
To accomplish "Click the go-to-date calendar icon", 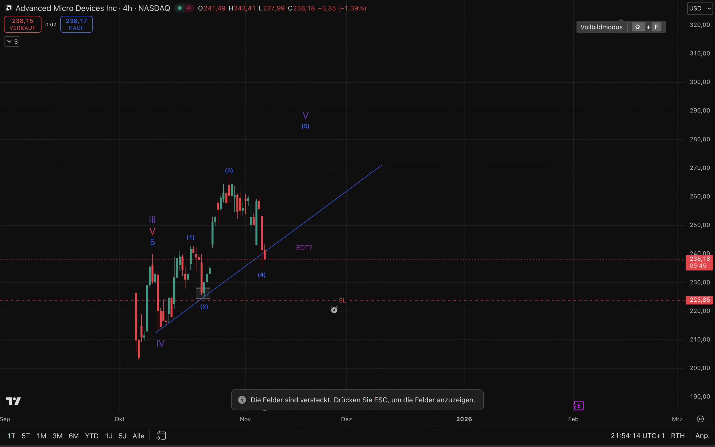I will tap(161, 436).
